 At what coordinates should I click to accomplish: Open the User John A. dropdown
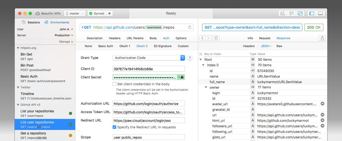(x=66, y=29)
